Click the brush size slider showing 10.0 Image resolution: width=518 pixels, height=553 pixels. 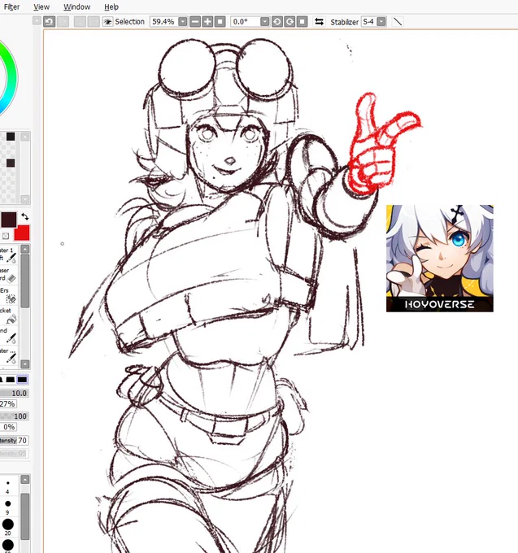point(14,393)
